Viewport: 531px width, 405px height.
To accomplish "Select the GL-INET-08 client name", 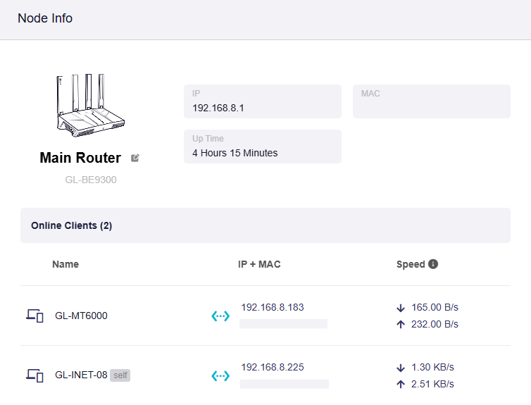I will pyautogui.click(x=81, y=375).
